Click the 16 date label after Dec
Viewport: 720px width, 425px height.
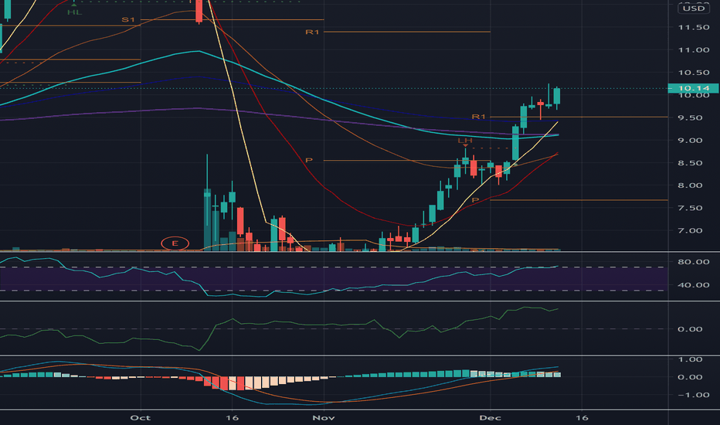point(582,417)
